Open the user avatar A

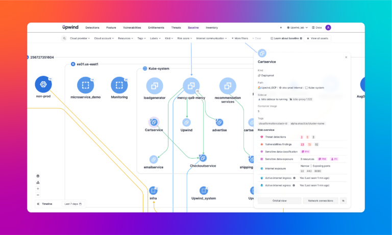tap(328, 28)
